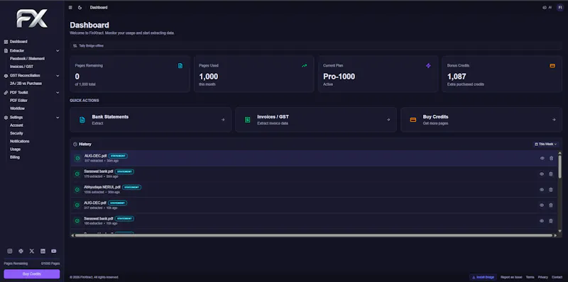Click the Invoices / GST green icon
Viewport: 568px width, 282px height.
pyautogui.click(x=247, y=120)
